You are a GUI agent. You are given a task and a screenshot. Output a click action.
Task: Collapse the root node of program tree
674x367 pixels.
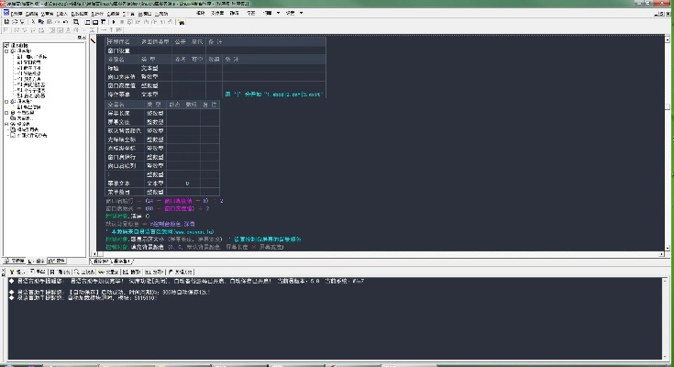[5, 44]
